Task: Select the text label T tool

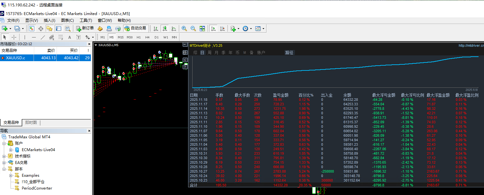Action: coord(78,37)
